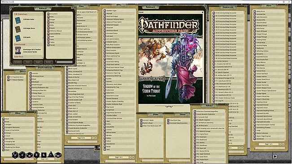Open the Images link icon in Modules list
The image size is (292, 164).
click(x=48, y=19)
